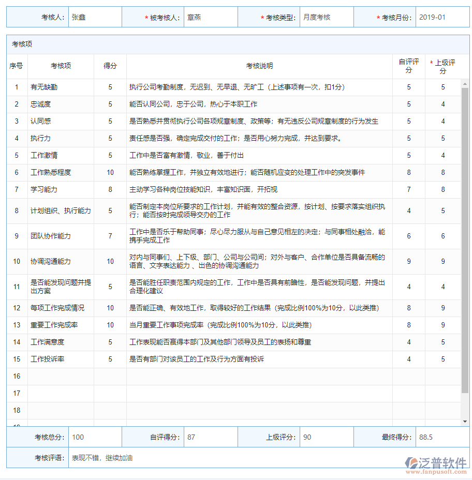The width and height of the screenshot is (472, 480).
Task: Click the 上级评分 column header
Action: 443,66
